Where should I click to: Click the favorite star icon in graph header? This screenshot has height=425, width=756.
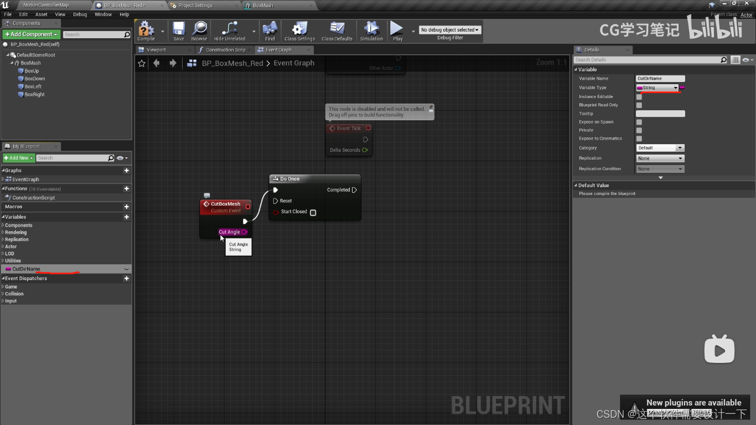pos(142,63)
